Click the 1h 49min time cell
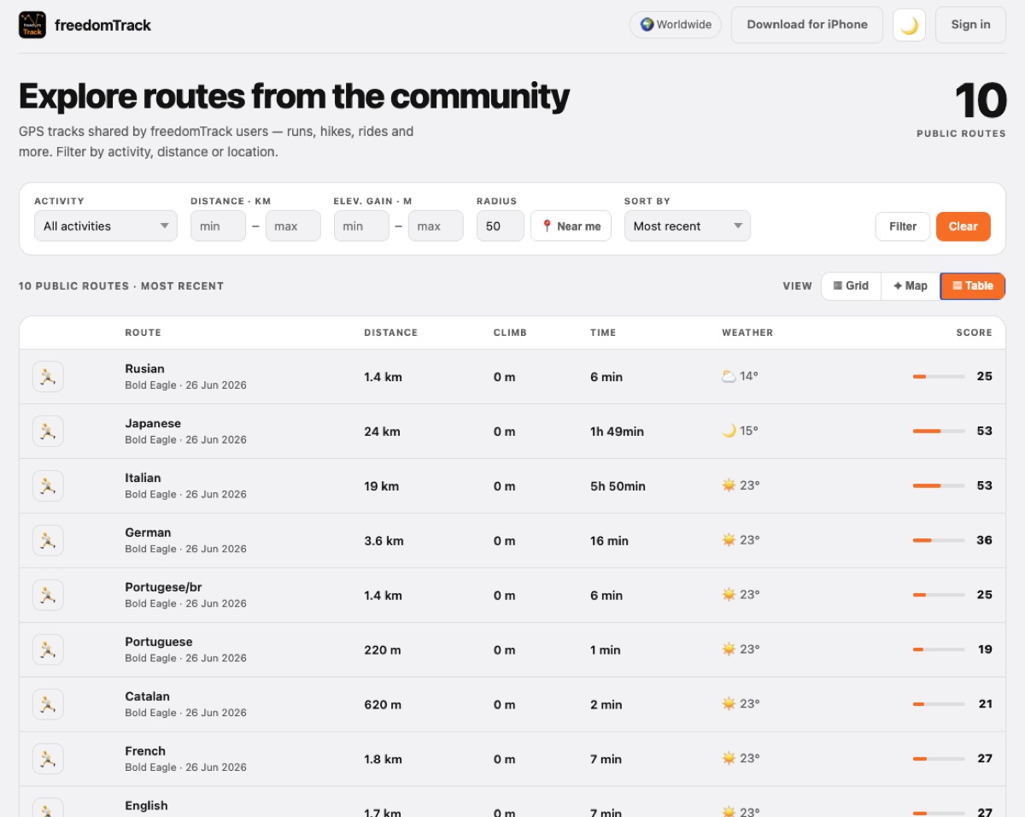1025x817 pixels. pos(617,432)
